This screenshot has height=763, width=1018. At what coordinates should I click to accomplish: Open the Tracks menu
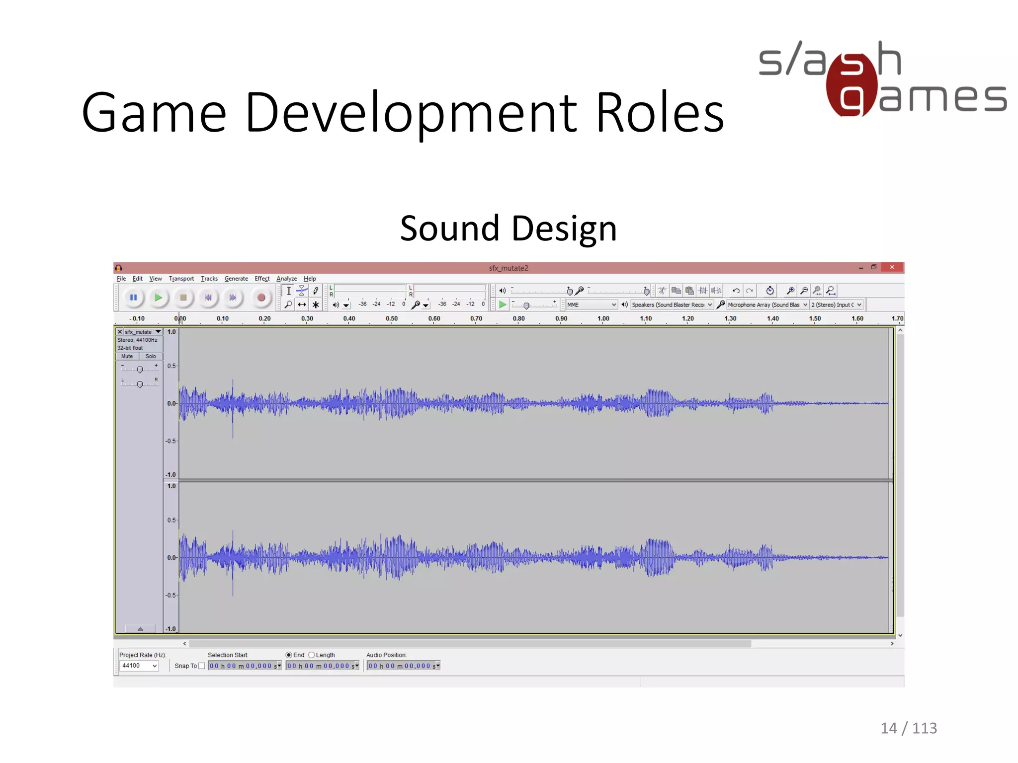pyautogui.click(x=209, y=279)
